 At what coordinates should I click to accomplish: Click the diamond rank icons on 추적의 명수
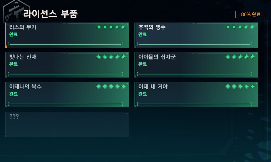point(240,27)
